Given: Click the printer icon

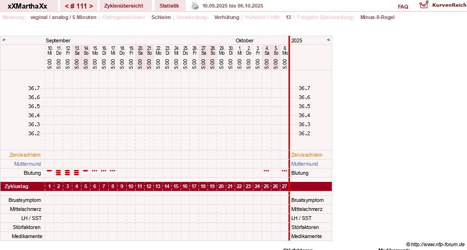Looking at the screenshot, I should click(x=195, y=6).
